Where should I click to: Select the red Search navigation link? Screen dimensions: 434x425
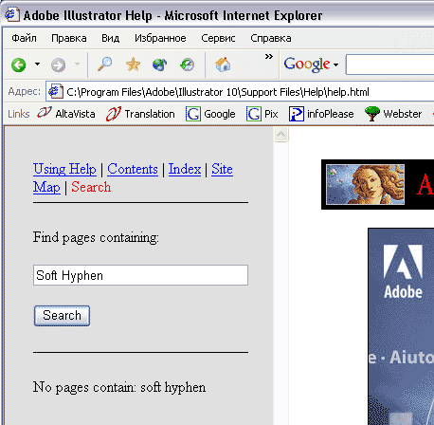tap(91, 187)
